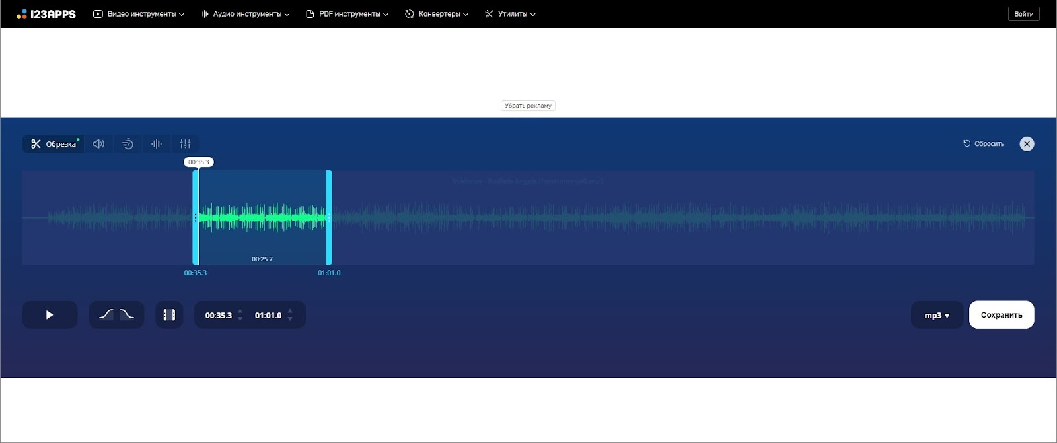This screenshot has width=1057, height=443.
Task: Click the Сохранить button
Action: tap(1002, 315)
